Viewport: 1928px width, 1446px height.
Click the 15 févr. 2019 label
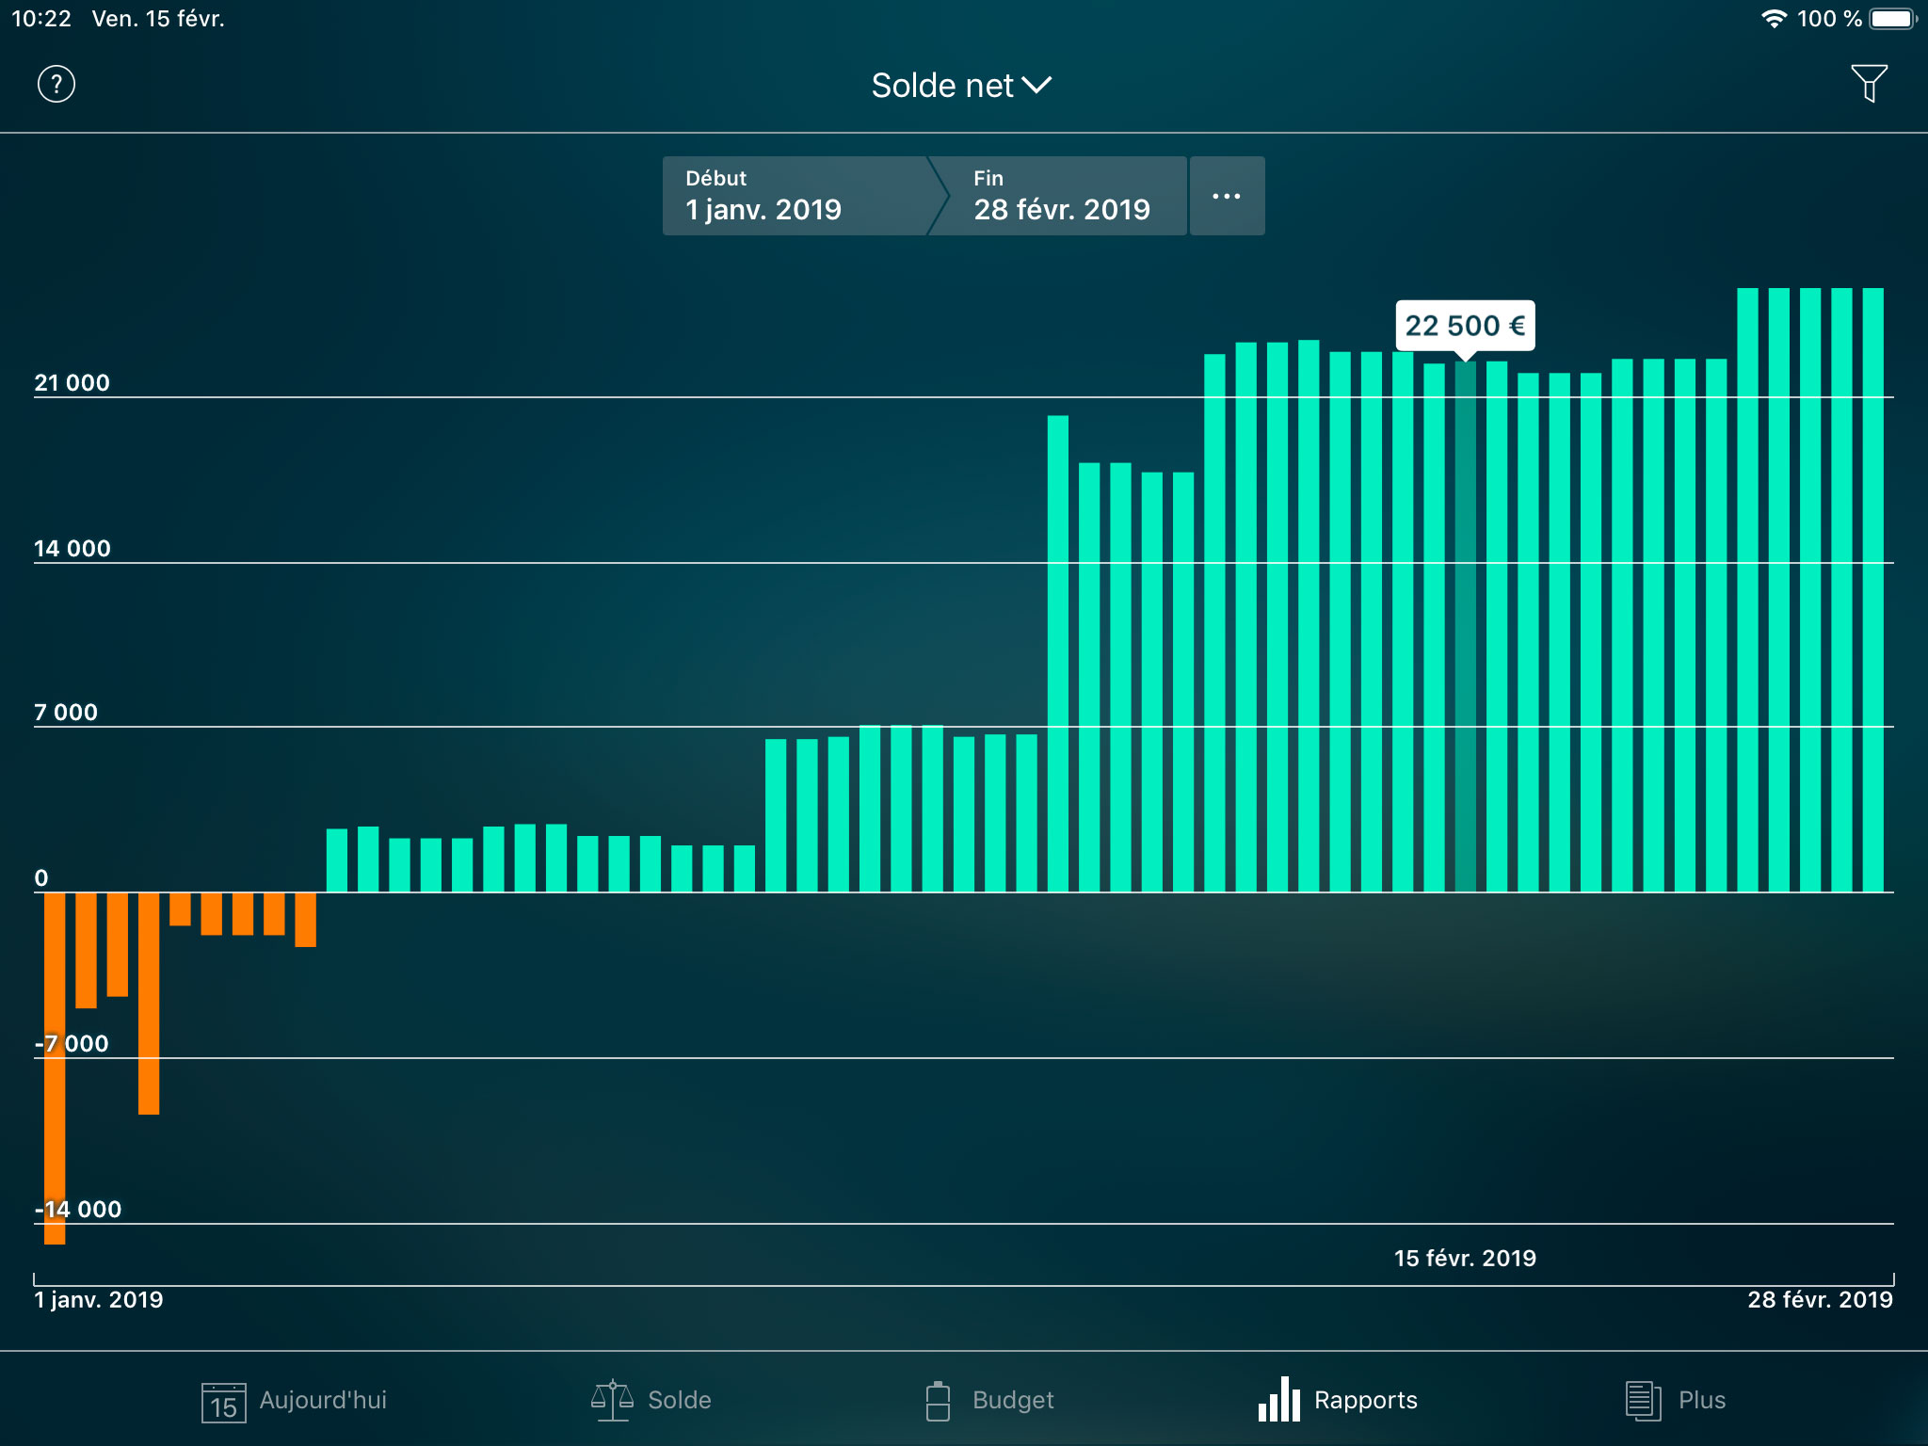[x=1465, y=1258]
